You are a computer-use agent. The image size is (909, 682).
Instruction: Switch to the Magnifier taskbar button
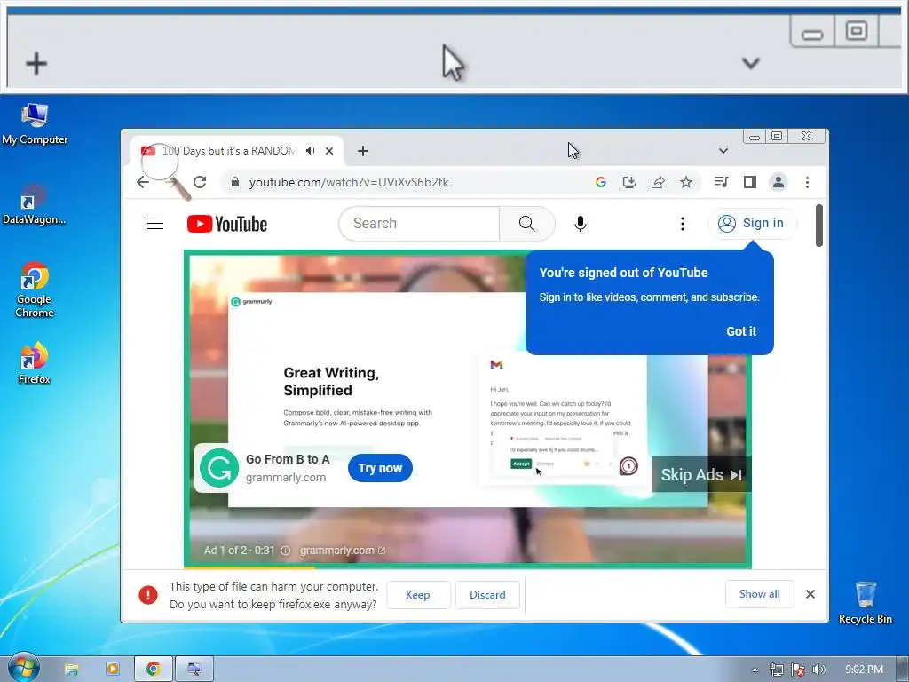(x=194, y=670)
